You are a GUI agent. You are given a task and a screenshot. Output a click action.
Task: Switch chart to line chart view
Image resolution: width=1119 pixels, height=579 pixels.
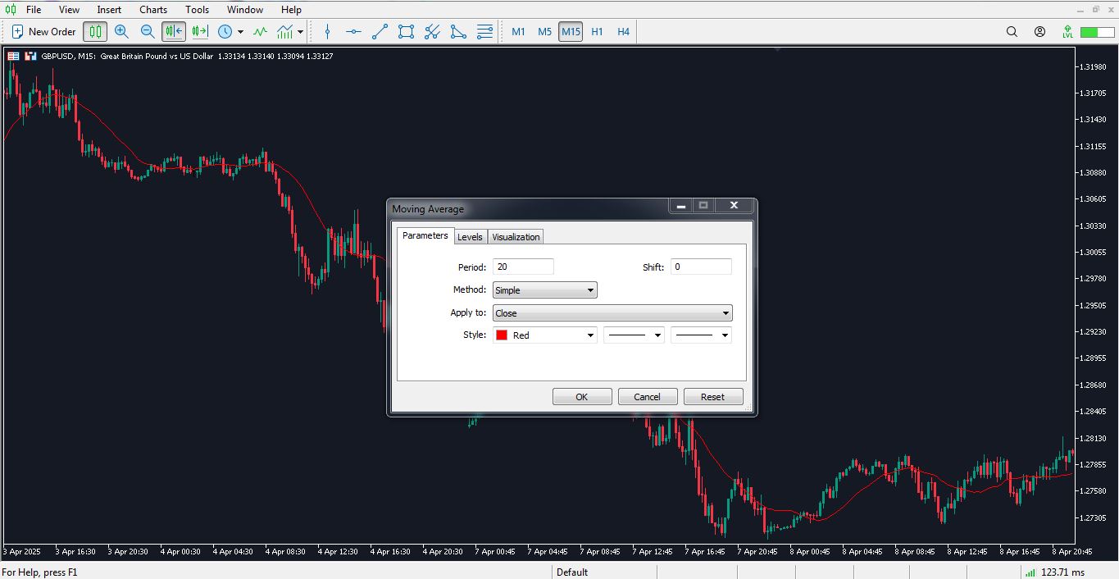[260, 31]
